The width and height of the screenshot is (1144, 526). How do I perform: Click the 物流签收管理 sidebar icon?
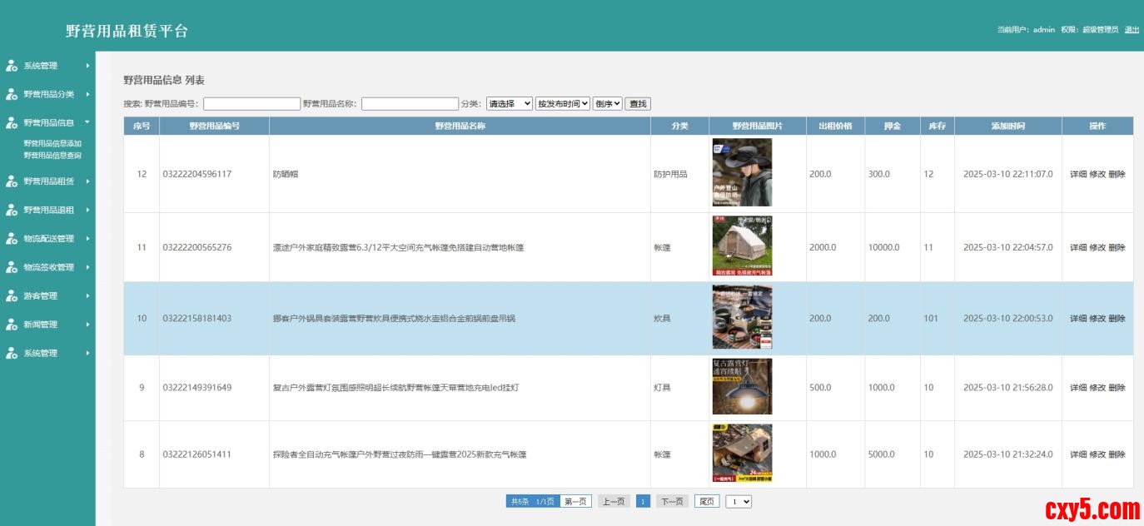pos(12,267)
